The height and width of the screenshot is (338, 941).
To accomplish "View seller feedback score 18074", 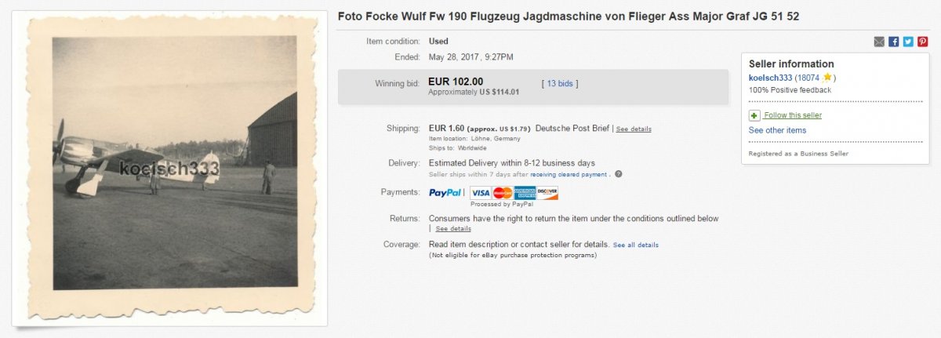I will 807,78.
